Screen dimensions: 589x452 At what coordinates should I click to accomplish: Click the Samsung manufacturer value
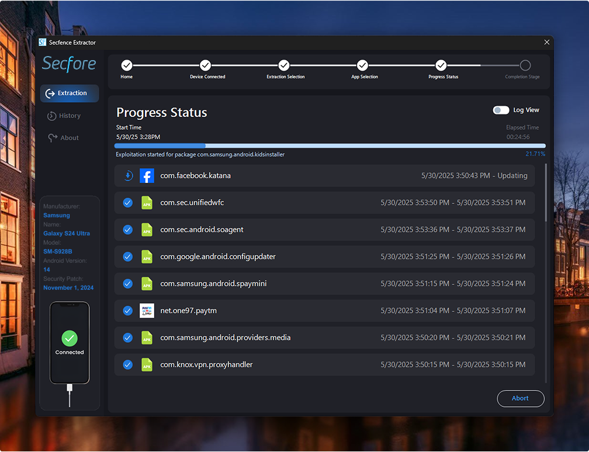pyautogui.click(x=56, y=215)
